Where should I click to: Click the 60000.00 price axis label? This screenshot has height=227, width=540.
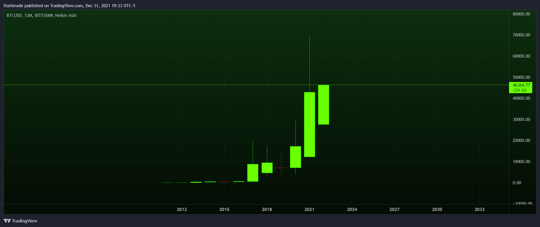coord(521,56)
